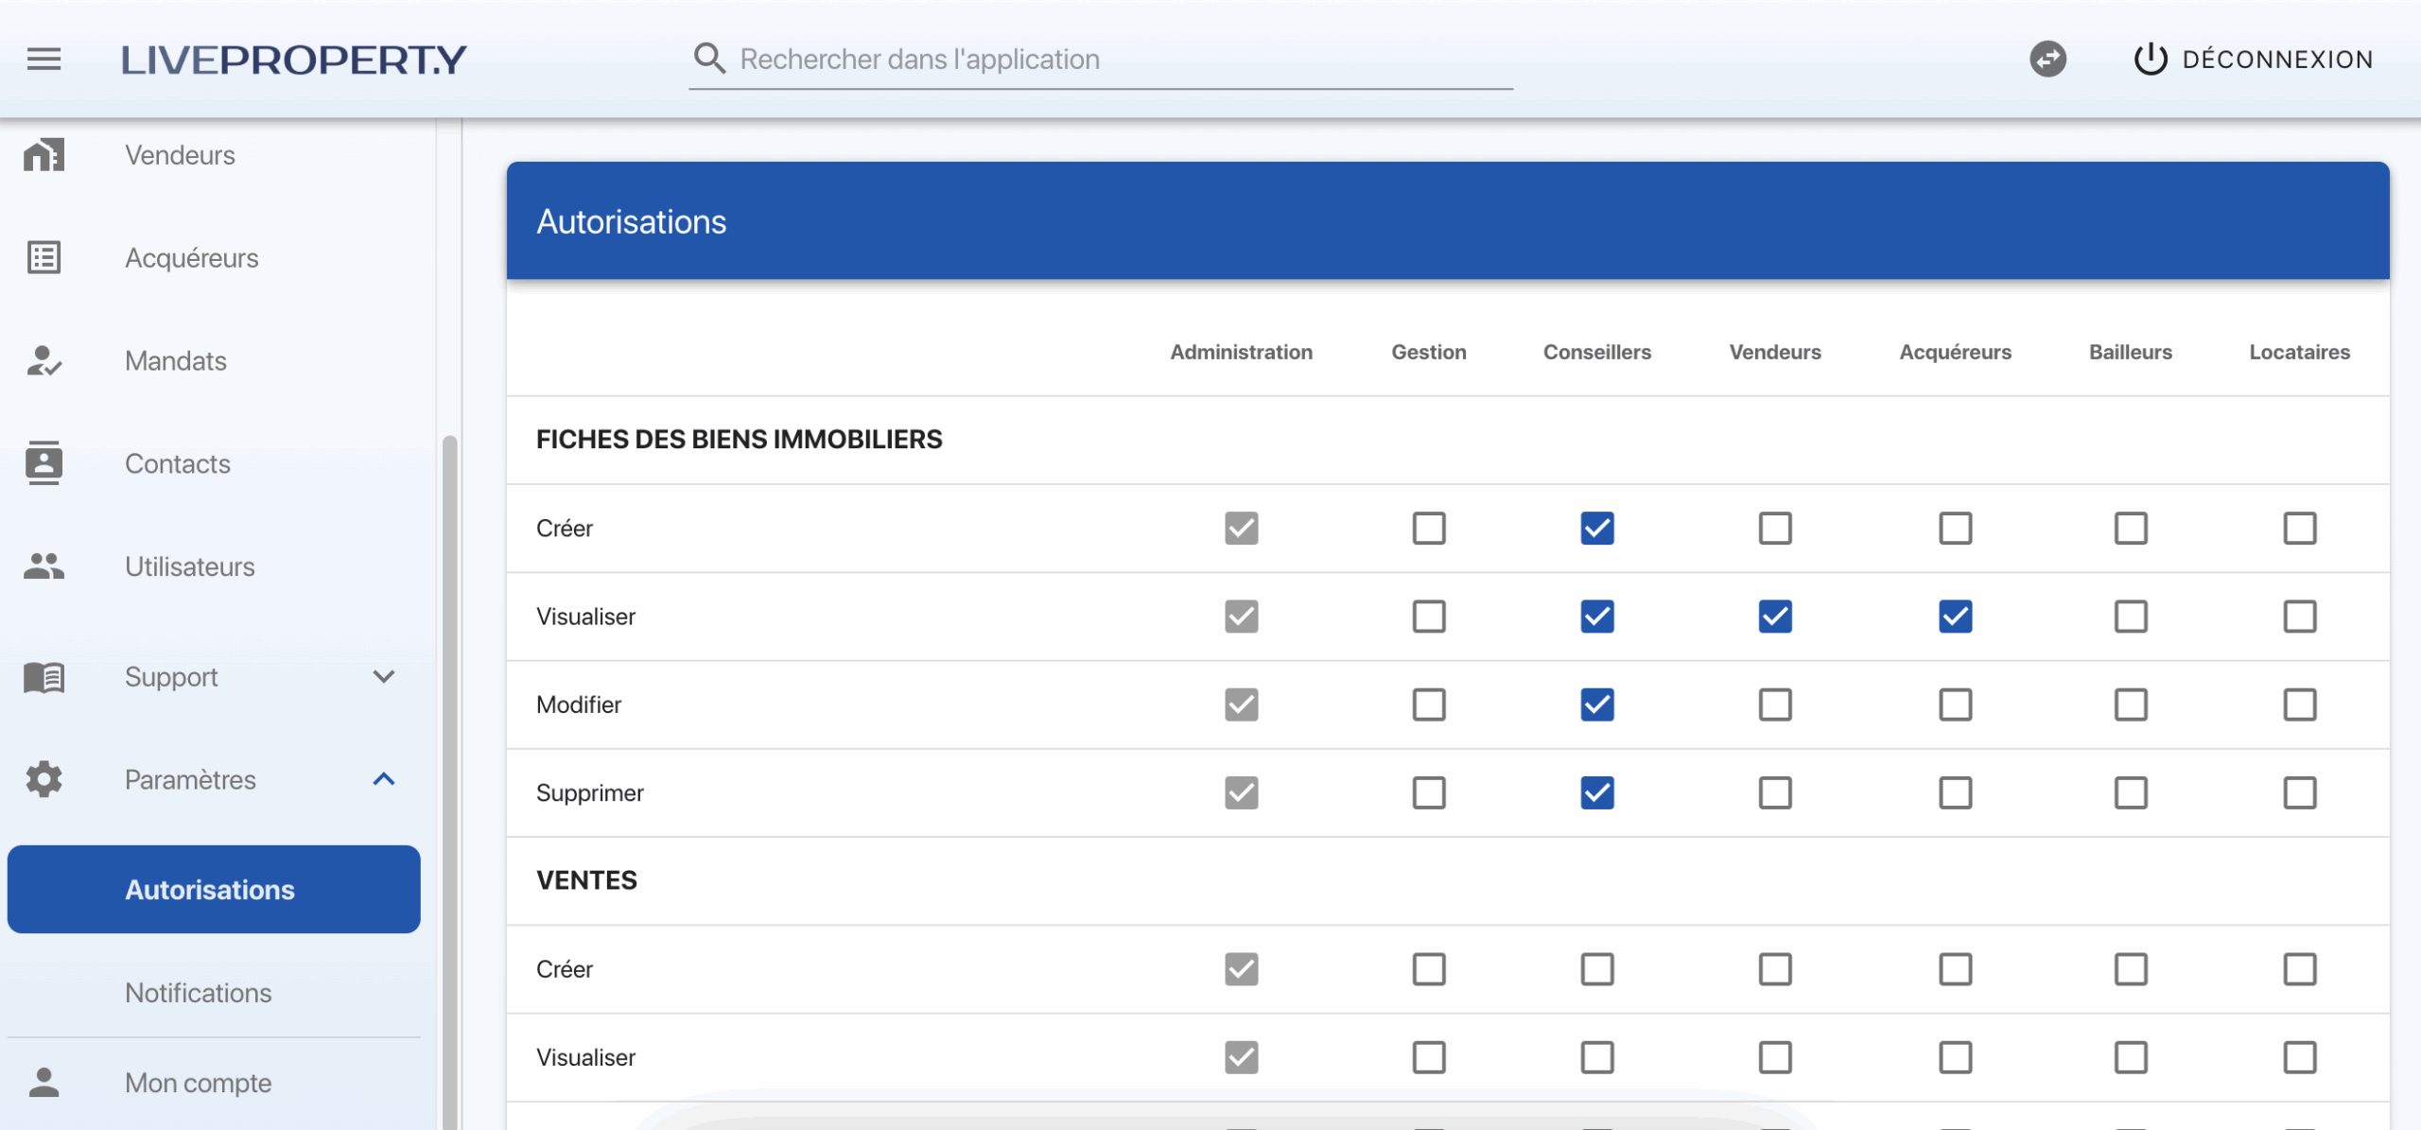Uncheck Conseillers Créer under Fiches des biens
The image size is (2421, 1130).
click(1596, 529)
